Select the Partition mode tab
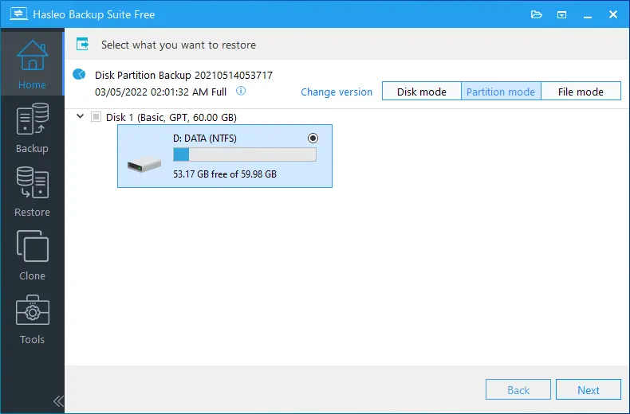Screen dimensions: 630x414 point(501,92)
